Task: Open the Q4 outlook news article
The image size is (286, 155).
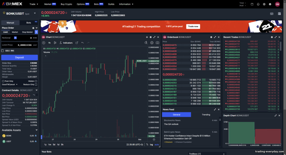Action: 171,124
